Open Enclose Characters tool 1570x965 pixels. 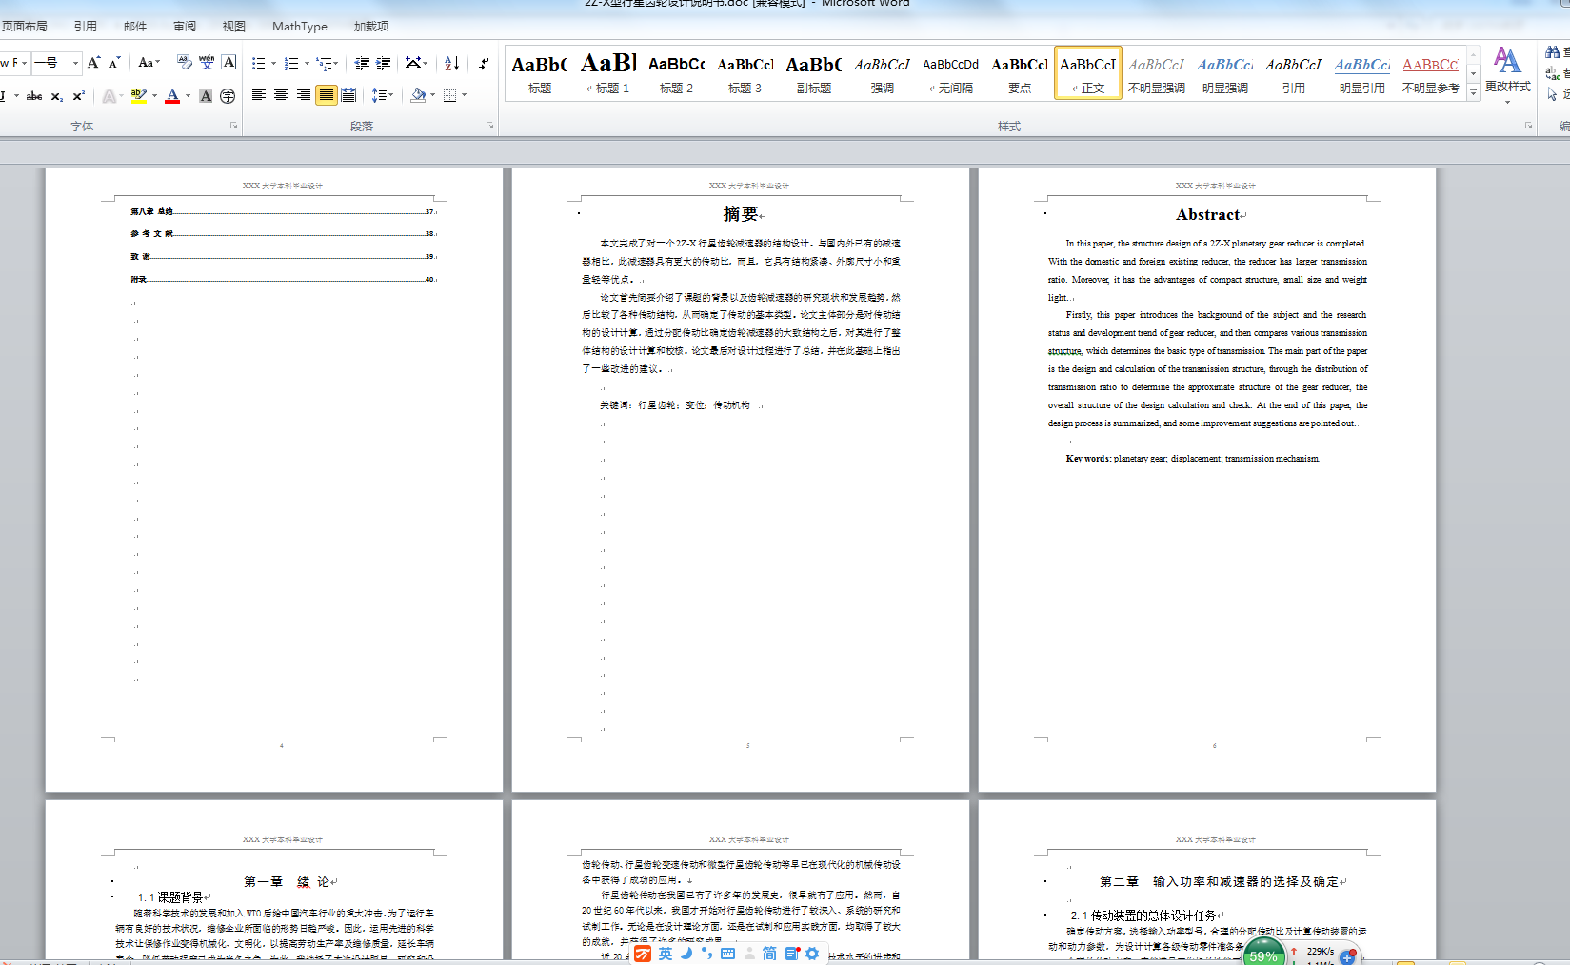(x=228, y=95)
